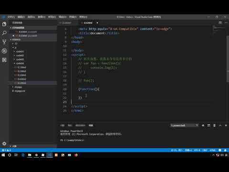The width and height of the screenshot is (229, 172).
Task: Switch to the Output panel tab
Action: [x=70, y=126]
